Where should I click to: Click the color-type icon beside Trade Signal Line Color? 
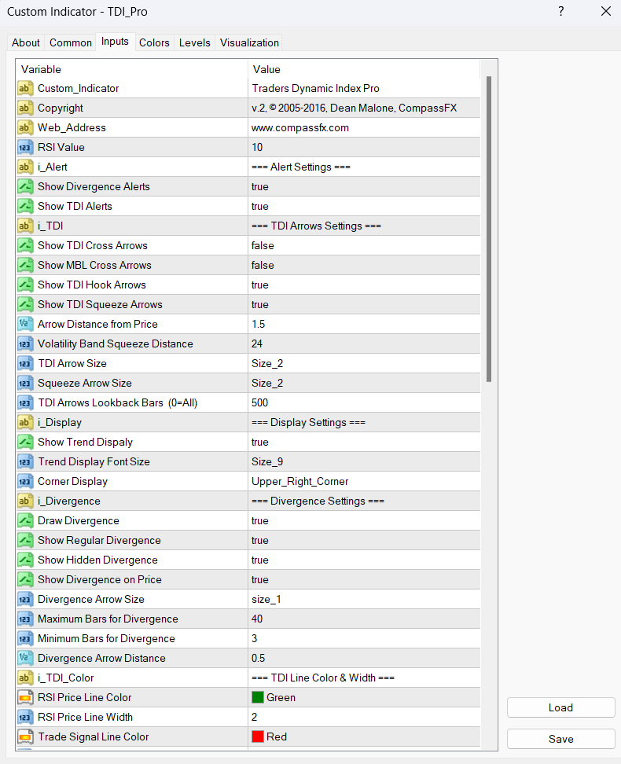25,736
